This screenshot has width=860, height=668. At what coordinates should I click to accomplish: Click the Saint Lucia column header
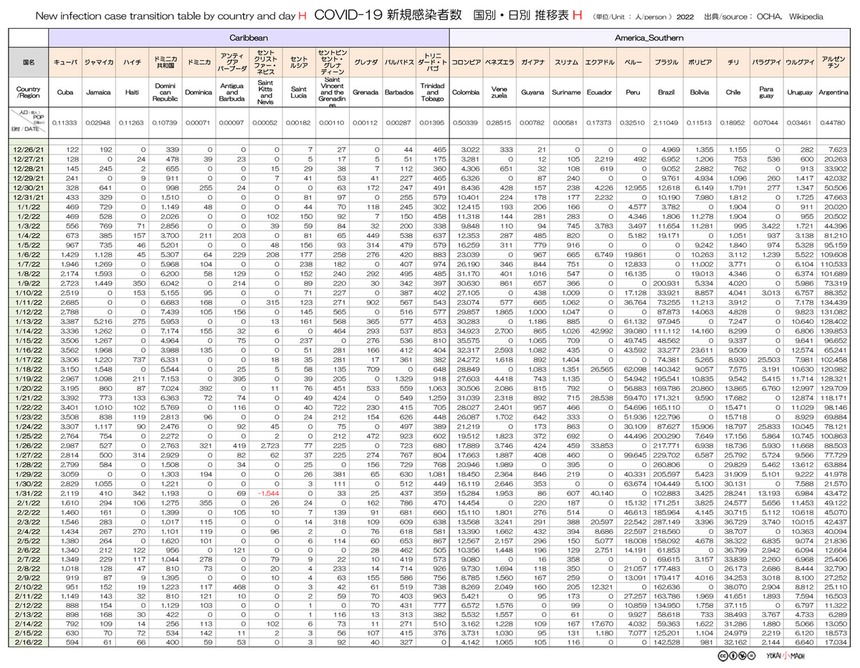click(299, 93)
